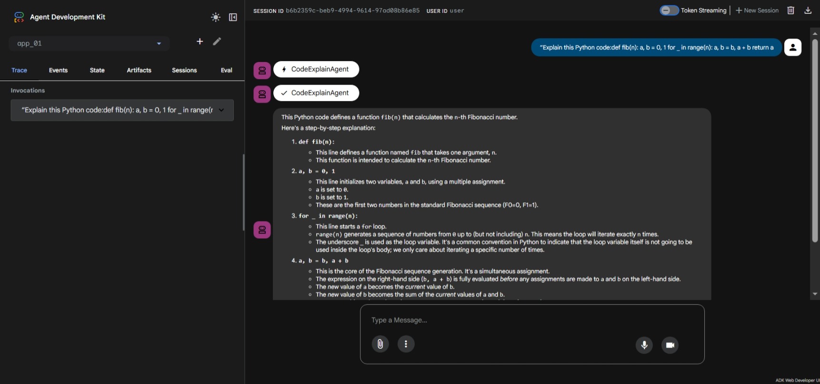Click the chat scroll down arrow
This screenshot has height=384, width=820.
click(x=815, y=294)
